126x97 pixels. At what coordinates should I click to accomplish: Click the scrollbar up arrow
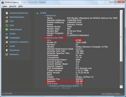pos(121,11)
